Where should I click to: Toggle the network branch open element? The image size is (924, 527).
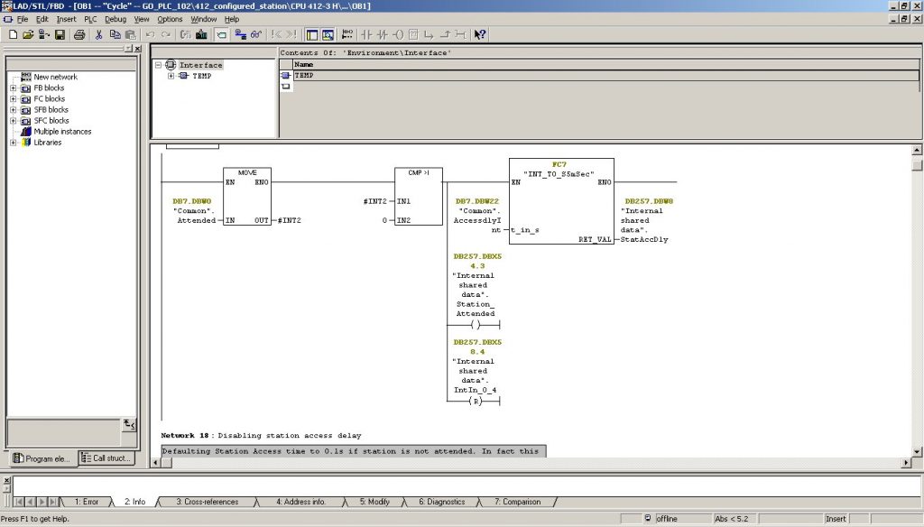[x=429, y=34]
